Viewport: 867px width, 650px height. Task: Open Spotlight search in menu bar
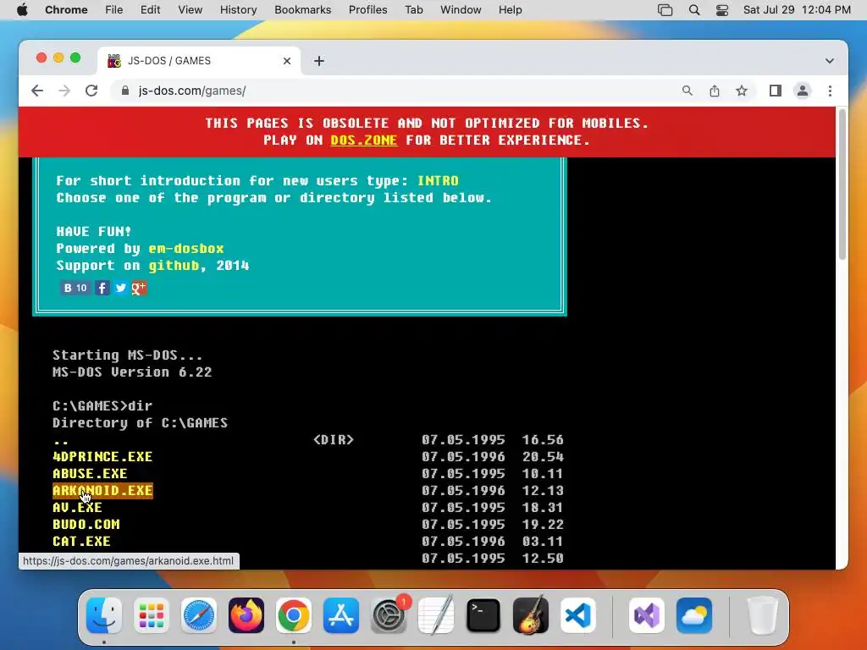click(x=694, y=10)
